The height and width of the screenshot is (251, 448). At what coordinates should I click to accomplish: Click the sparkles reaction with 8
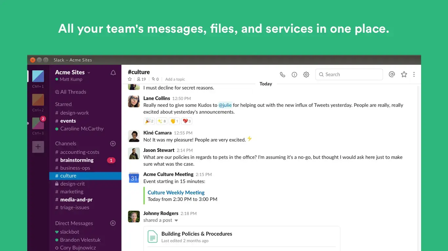pyautogui.click(x=162, y=121)
